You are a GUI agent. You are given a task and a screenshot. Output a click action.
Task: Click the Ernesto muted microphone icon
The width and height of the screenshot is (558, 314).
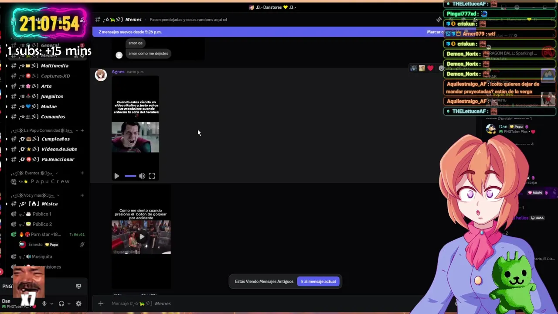coord(82,245)
